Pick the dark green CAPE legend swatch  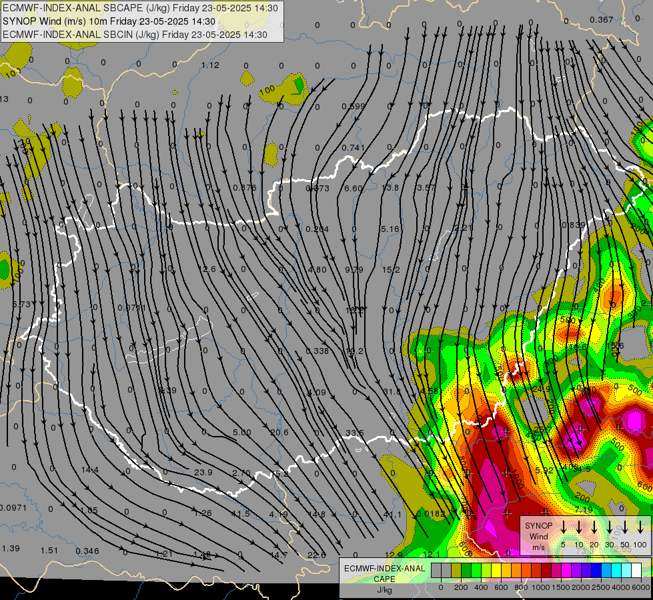[466, 570]
